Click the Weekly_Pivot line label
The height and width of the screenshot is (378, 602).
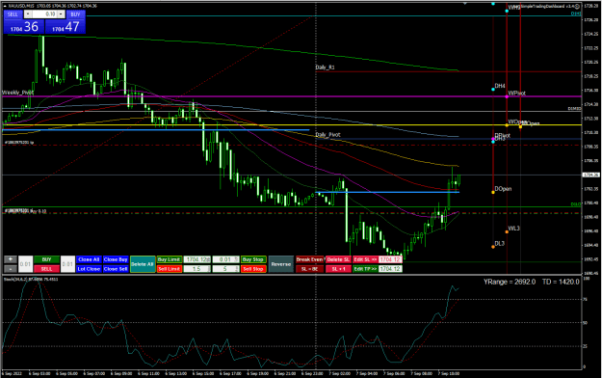[17, 93]
